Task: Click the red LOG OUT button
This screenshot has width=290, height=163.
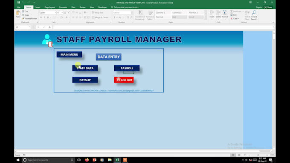Action: pos(124,80)
